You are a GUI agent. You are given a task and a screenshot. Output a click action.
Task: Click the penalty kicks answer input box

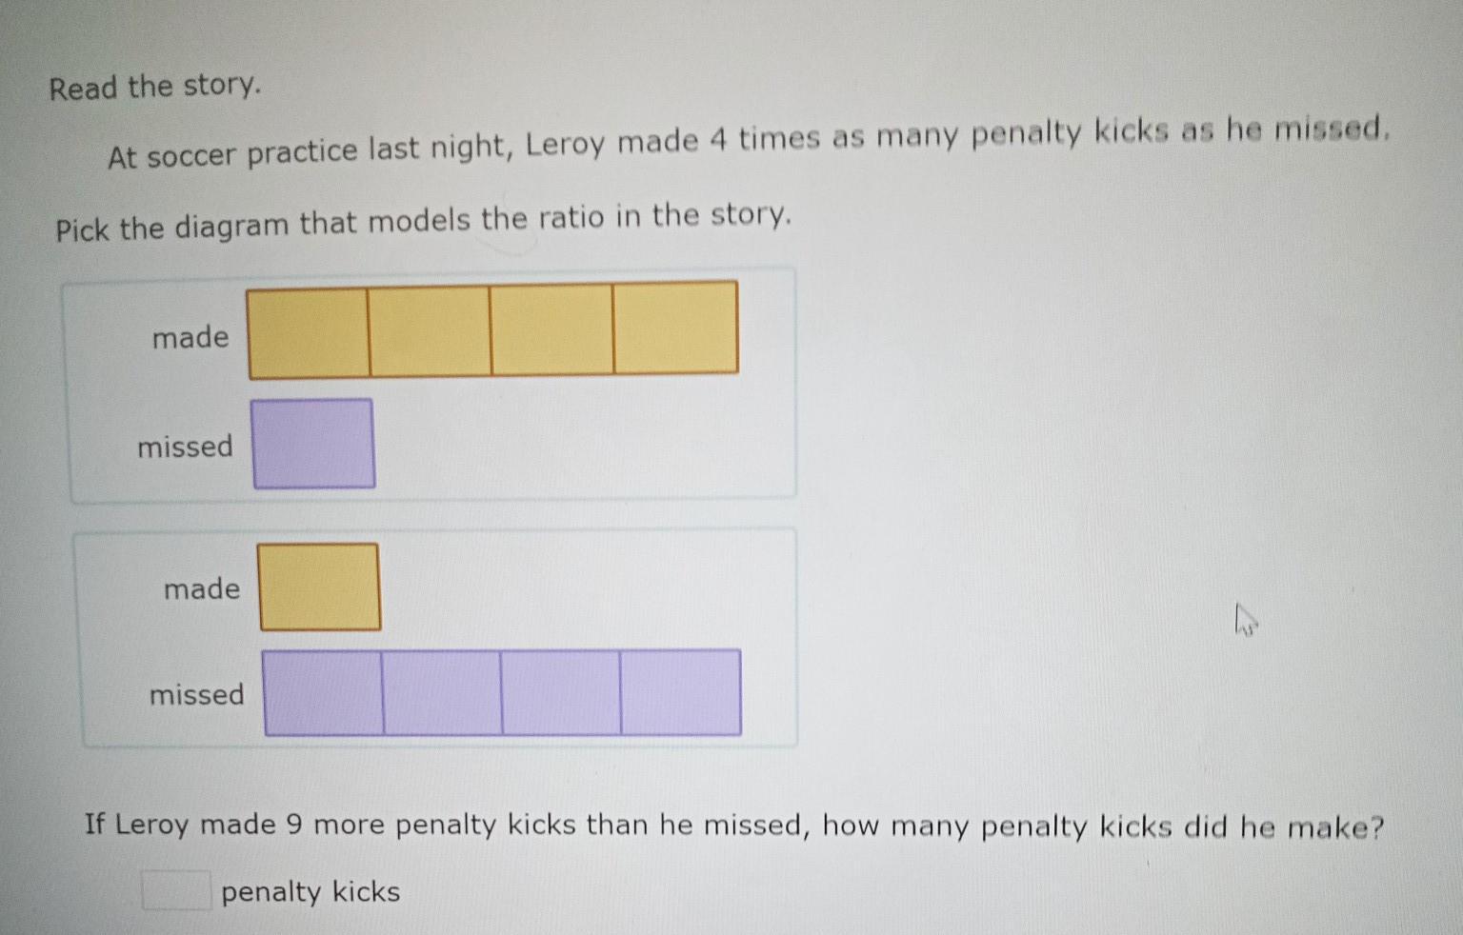point(176,890)
